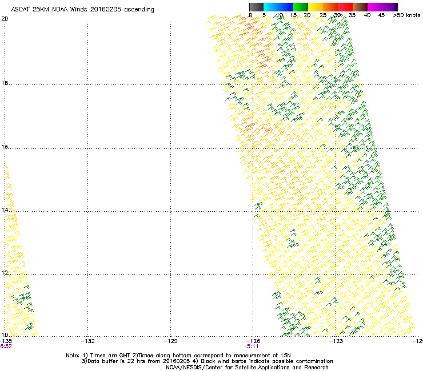Screen dimensions: 423x371
Task: Click the title 'ASCAT 25KM NOAA Winds 20160205 ascending'
Action: 82,10
